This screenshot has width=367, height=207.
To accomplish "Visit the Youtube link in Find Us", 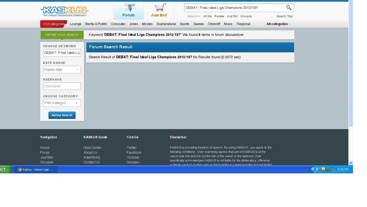I will pos(133,157).
